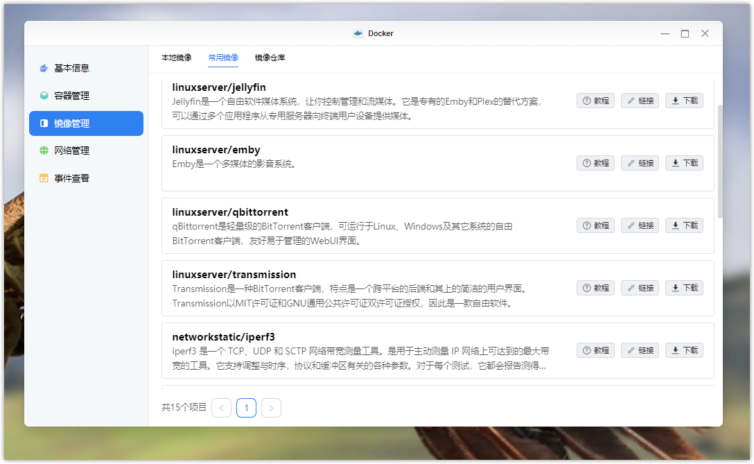
Task: Minimize the Docker window
Action: pyautogui.click(x=665, y=34)
